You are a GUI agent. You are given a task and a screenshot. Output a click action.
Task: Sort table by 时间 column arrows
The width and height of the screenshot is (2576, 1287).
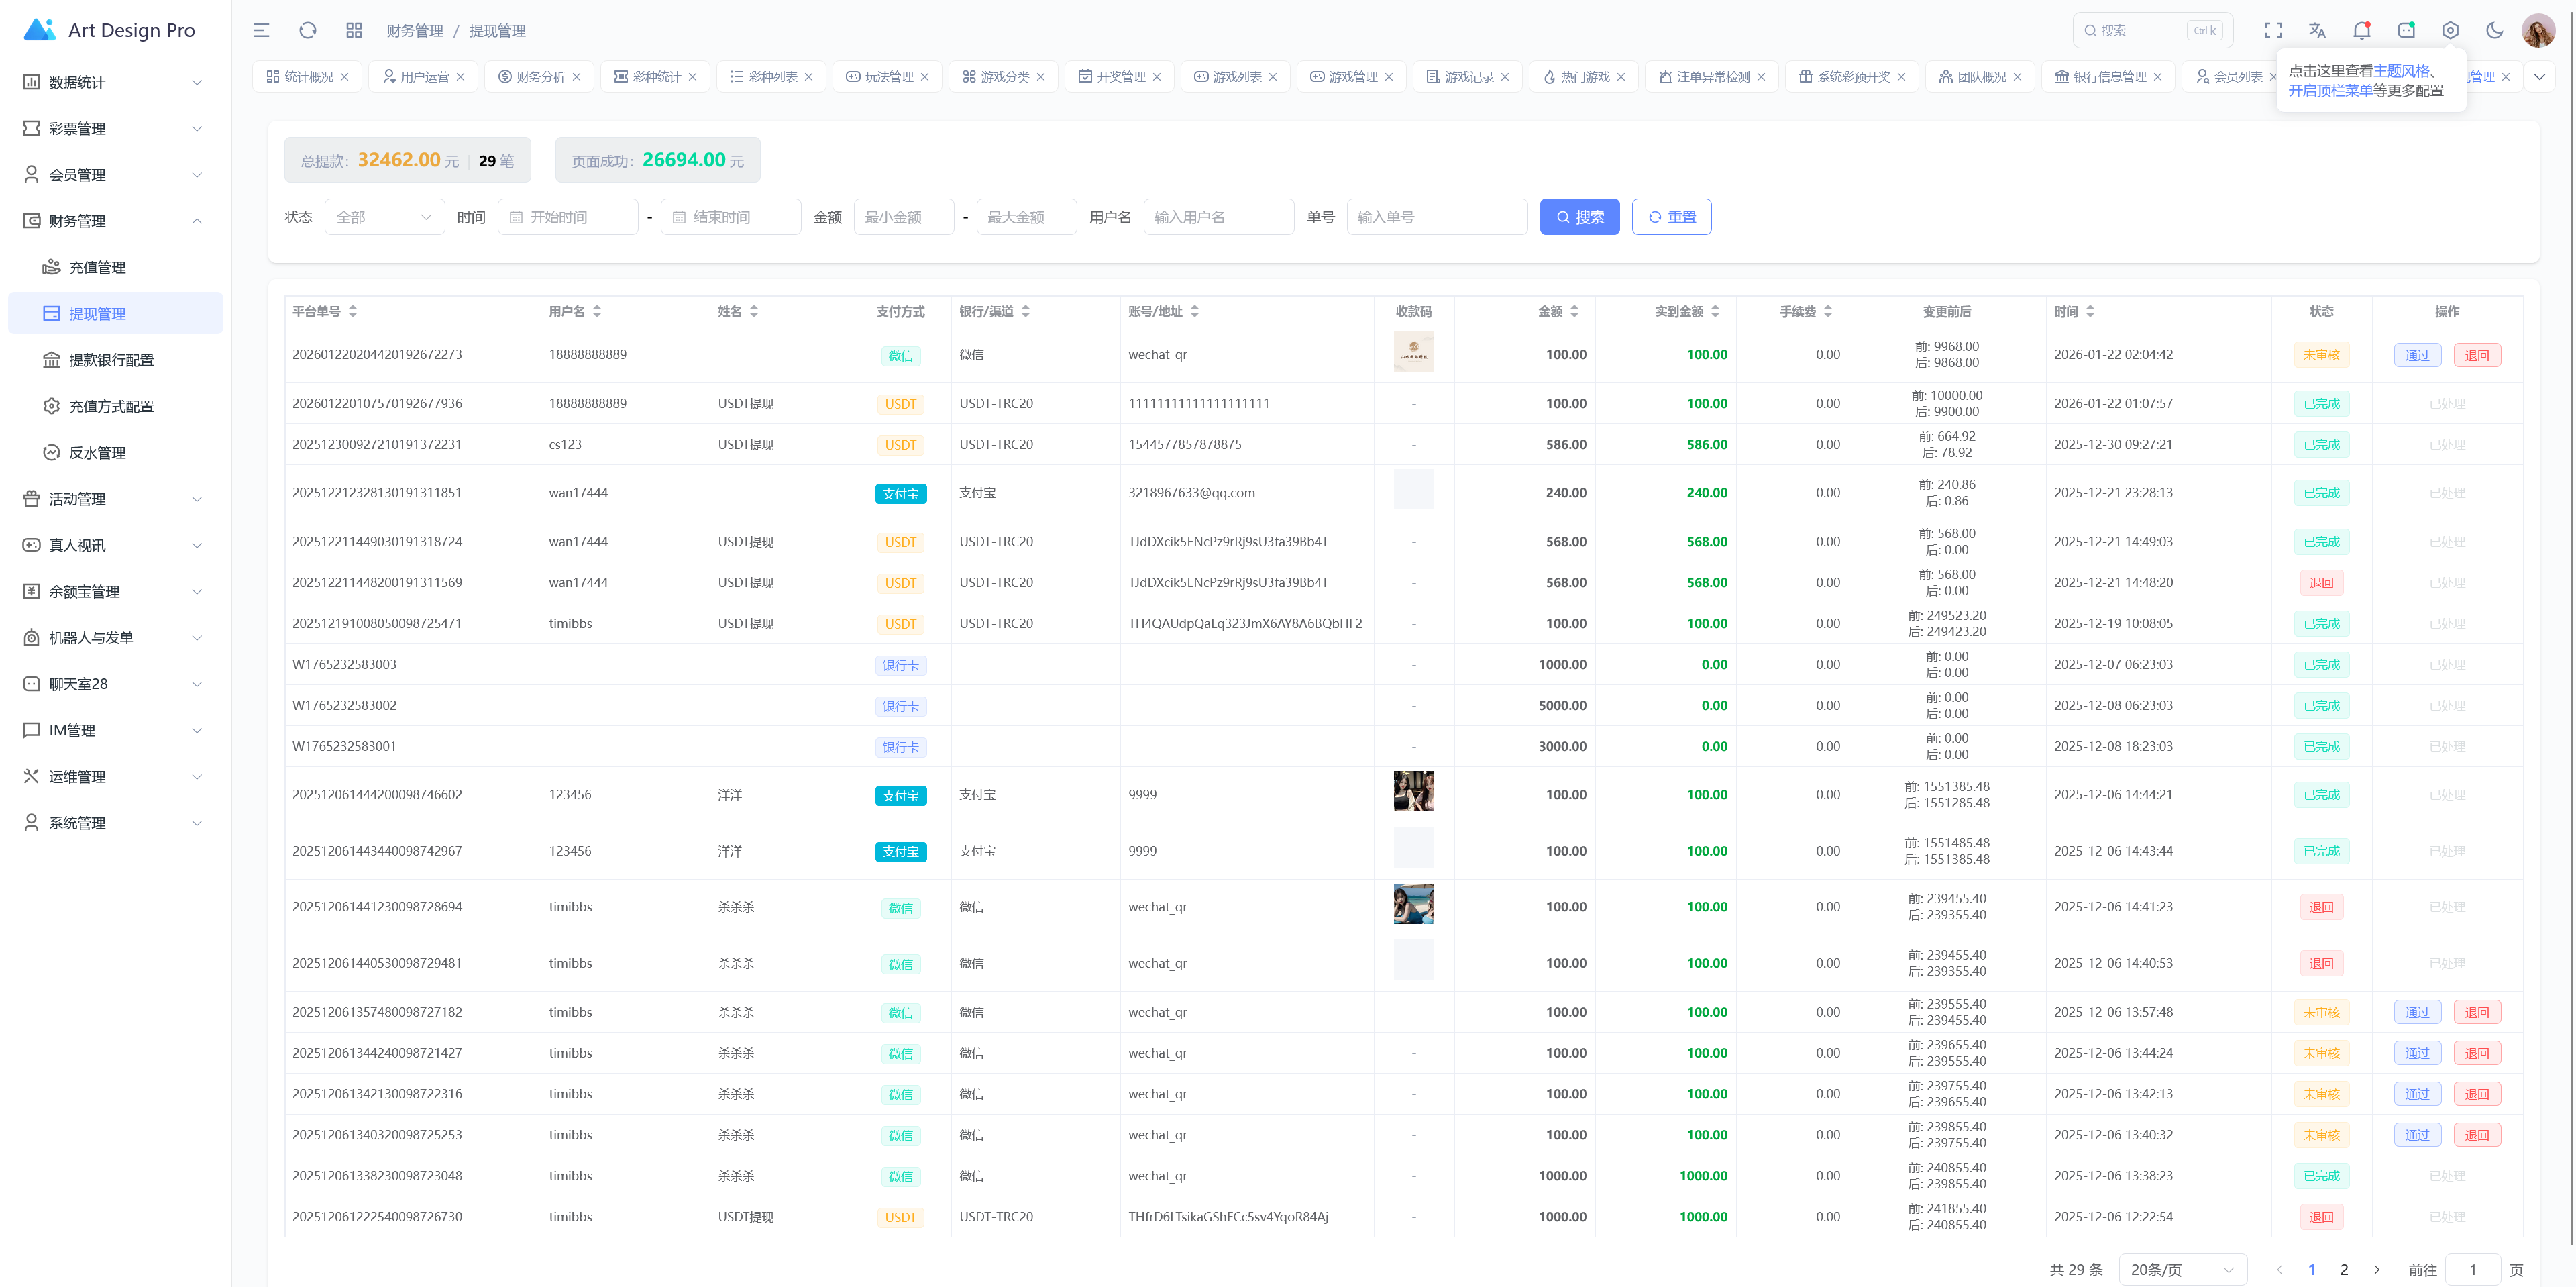(2090, 312)
